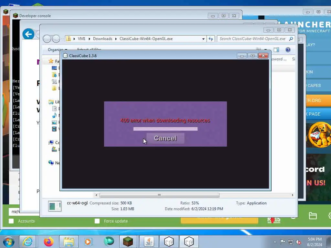331x248 pixels.
Task: Click the cc-w64-ogl file name in details pane
Action: point(77,203)
